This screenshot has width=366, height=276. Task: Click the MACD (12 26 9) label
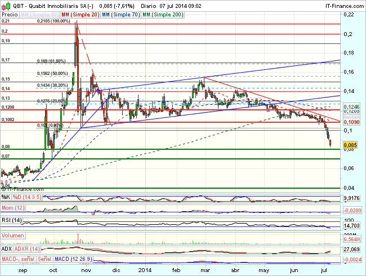[74, 260]
